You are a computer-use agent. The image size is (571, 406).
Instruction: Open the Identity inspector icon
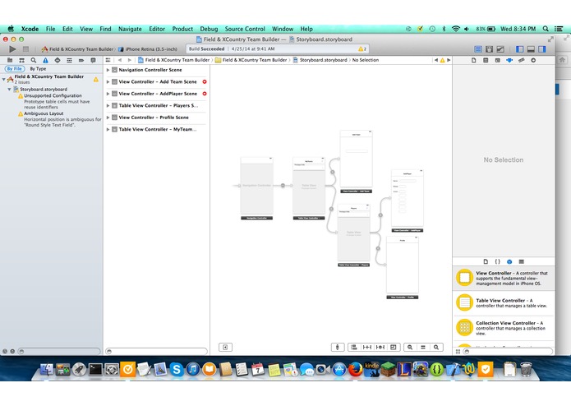[x=497, y=60]
